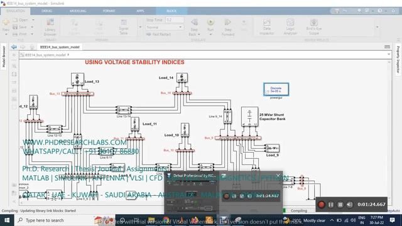Expand the Print dropdown arrow
Screen dimensions: 402x226
32,34
